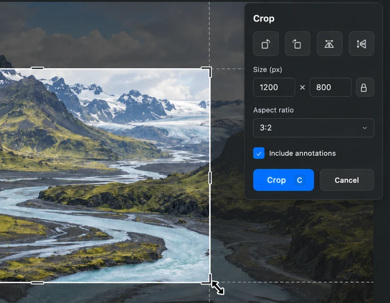Viewport: 390px width, 303px height.
Task: Open the Aspect ratio 3:2 dropdown
Action: tap(314, 128)
